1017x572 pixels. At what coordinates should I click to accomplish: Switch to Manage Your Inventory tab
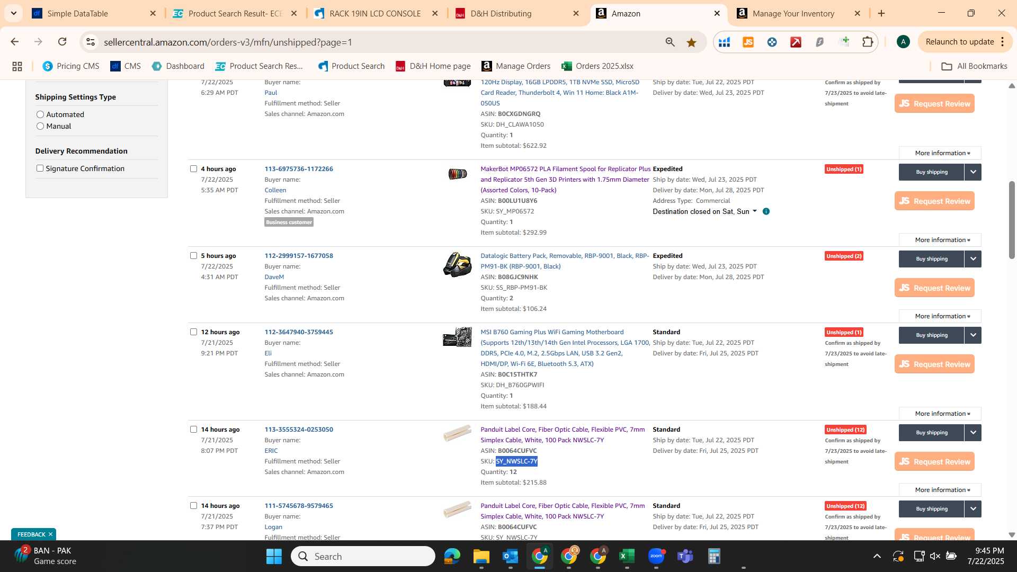pyautogui.click(x=798, y=13)
